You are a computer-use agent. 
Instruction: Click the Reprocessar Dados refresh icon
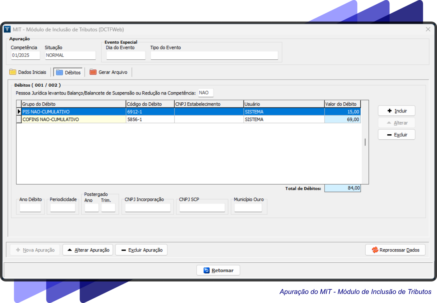375,250
